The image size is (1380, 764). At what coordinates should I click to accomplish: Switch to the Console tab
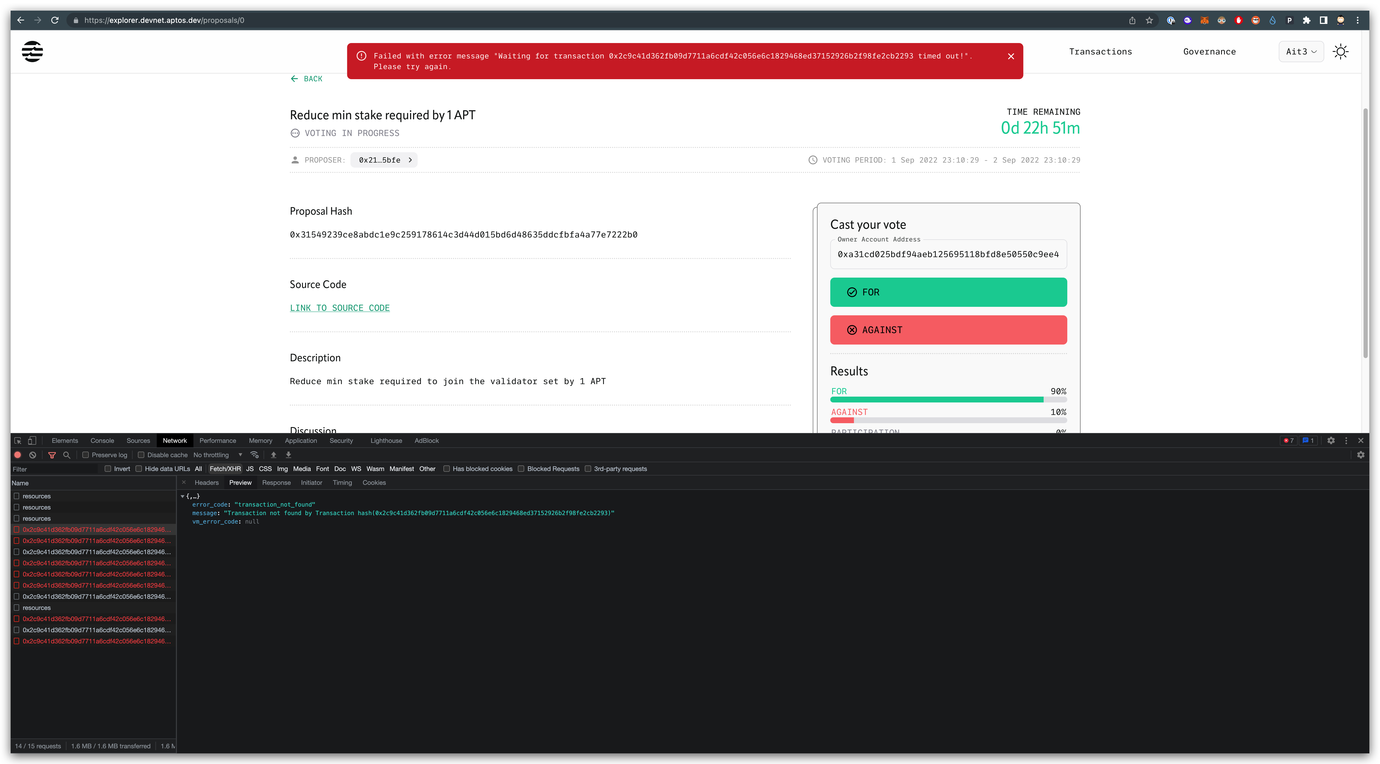coord(102,440)
